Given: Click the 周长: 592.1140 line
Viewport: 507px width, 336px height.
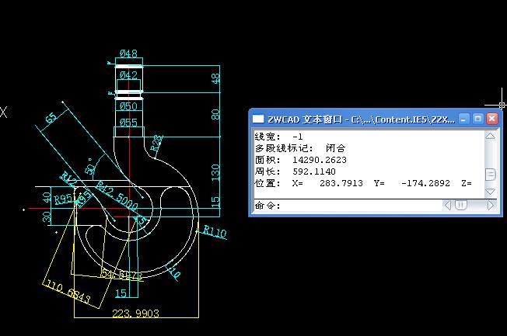Looking at the screenshot, I should pyautogui.click(x=295, y=171).
